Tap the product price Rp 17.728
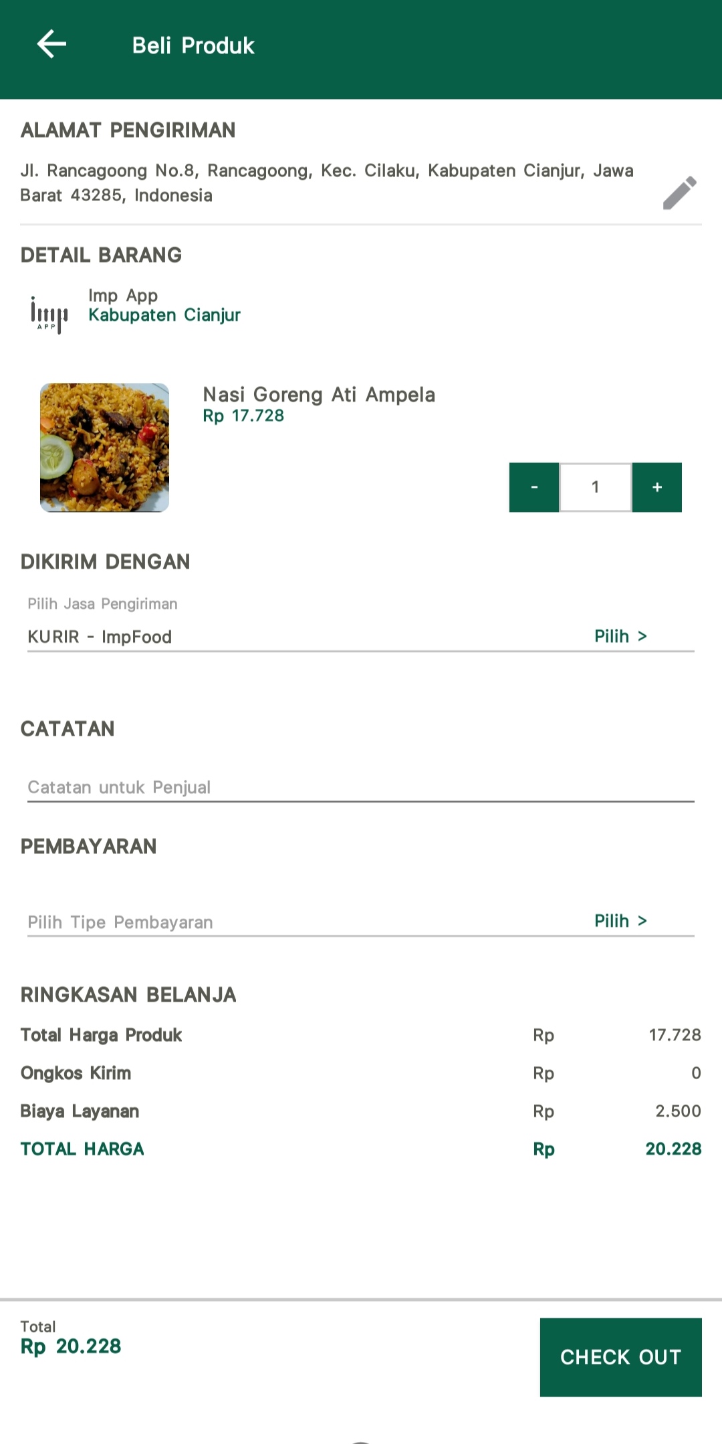This screenshot has height=1444, width=722. 243,416
